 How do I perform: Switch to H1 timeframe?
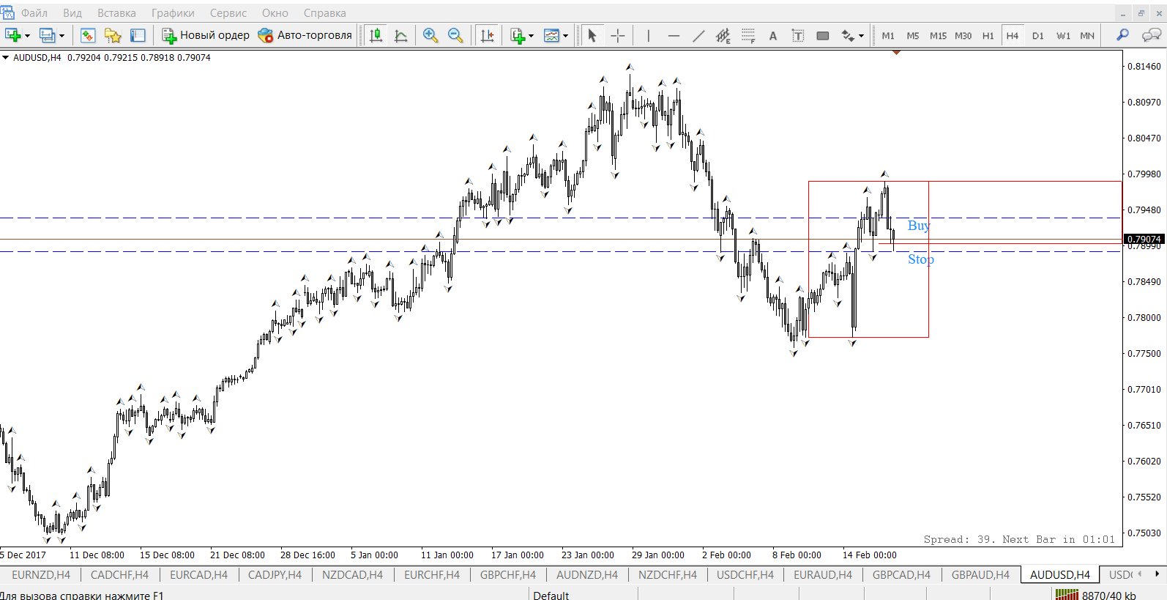[x=988, y=35]
